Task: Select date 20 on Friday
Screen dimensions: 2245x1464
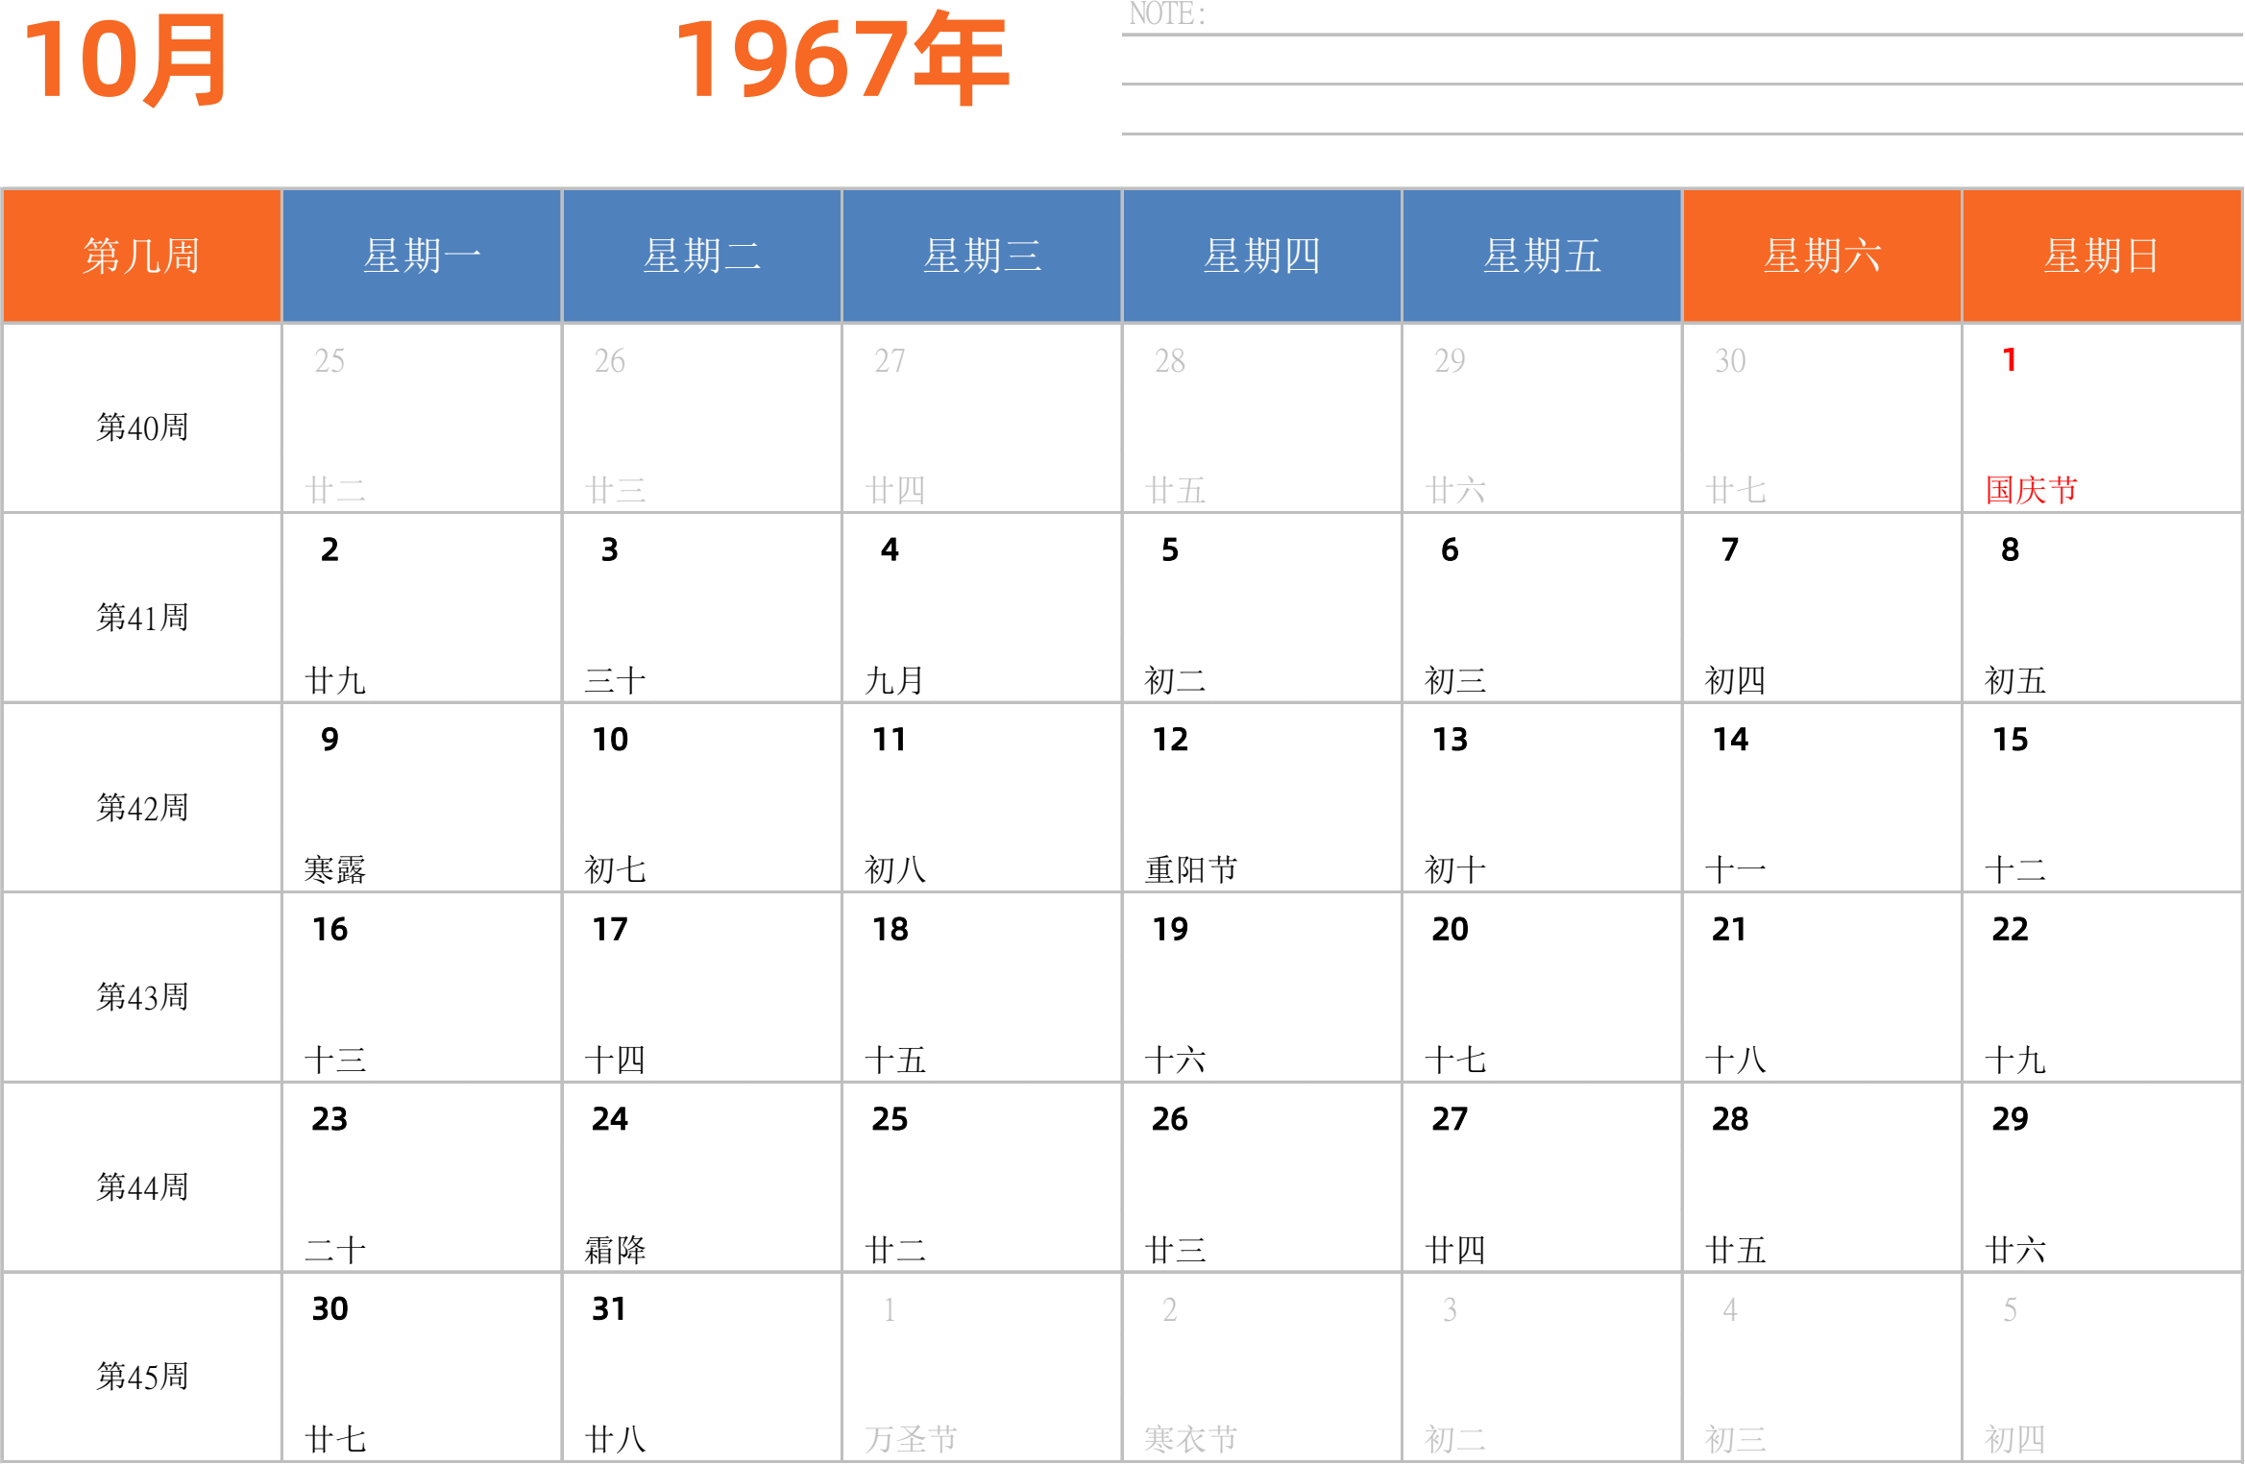Action: 1450,929
